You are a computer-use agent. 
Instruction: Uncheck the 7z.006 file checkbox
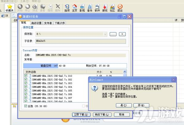26,94
